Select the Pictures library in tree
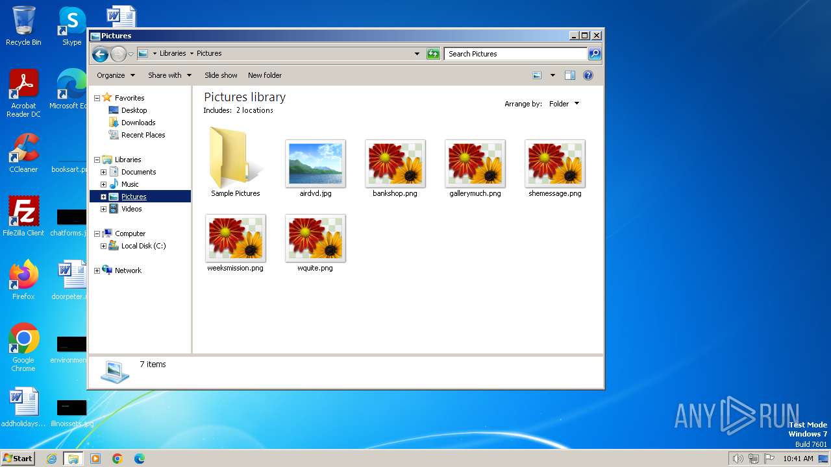The height and width of the screenshot is (467, 831). pyautogui.click(x=134, y=197)
